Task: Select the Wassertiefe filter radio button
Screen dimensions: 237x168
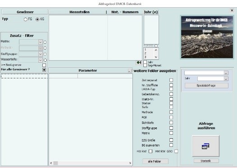Action: [45, 60]
